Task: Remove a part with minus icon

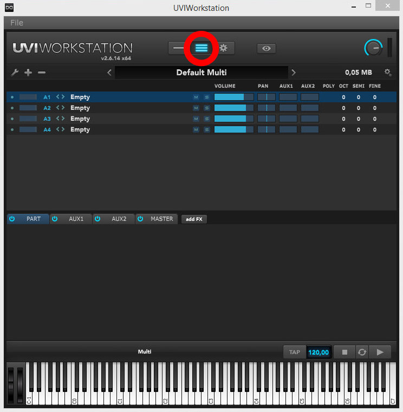Action: [x=42, y=72]
